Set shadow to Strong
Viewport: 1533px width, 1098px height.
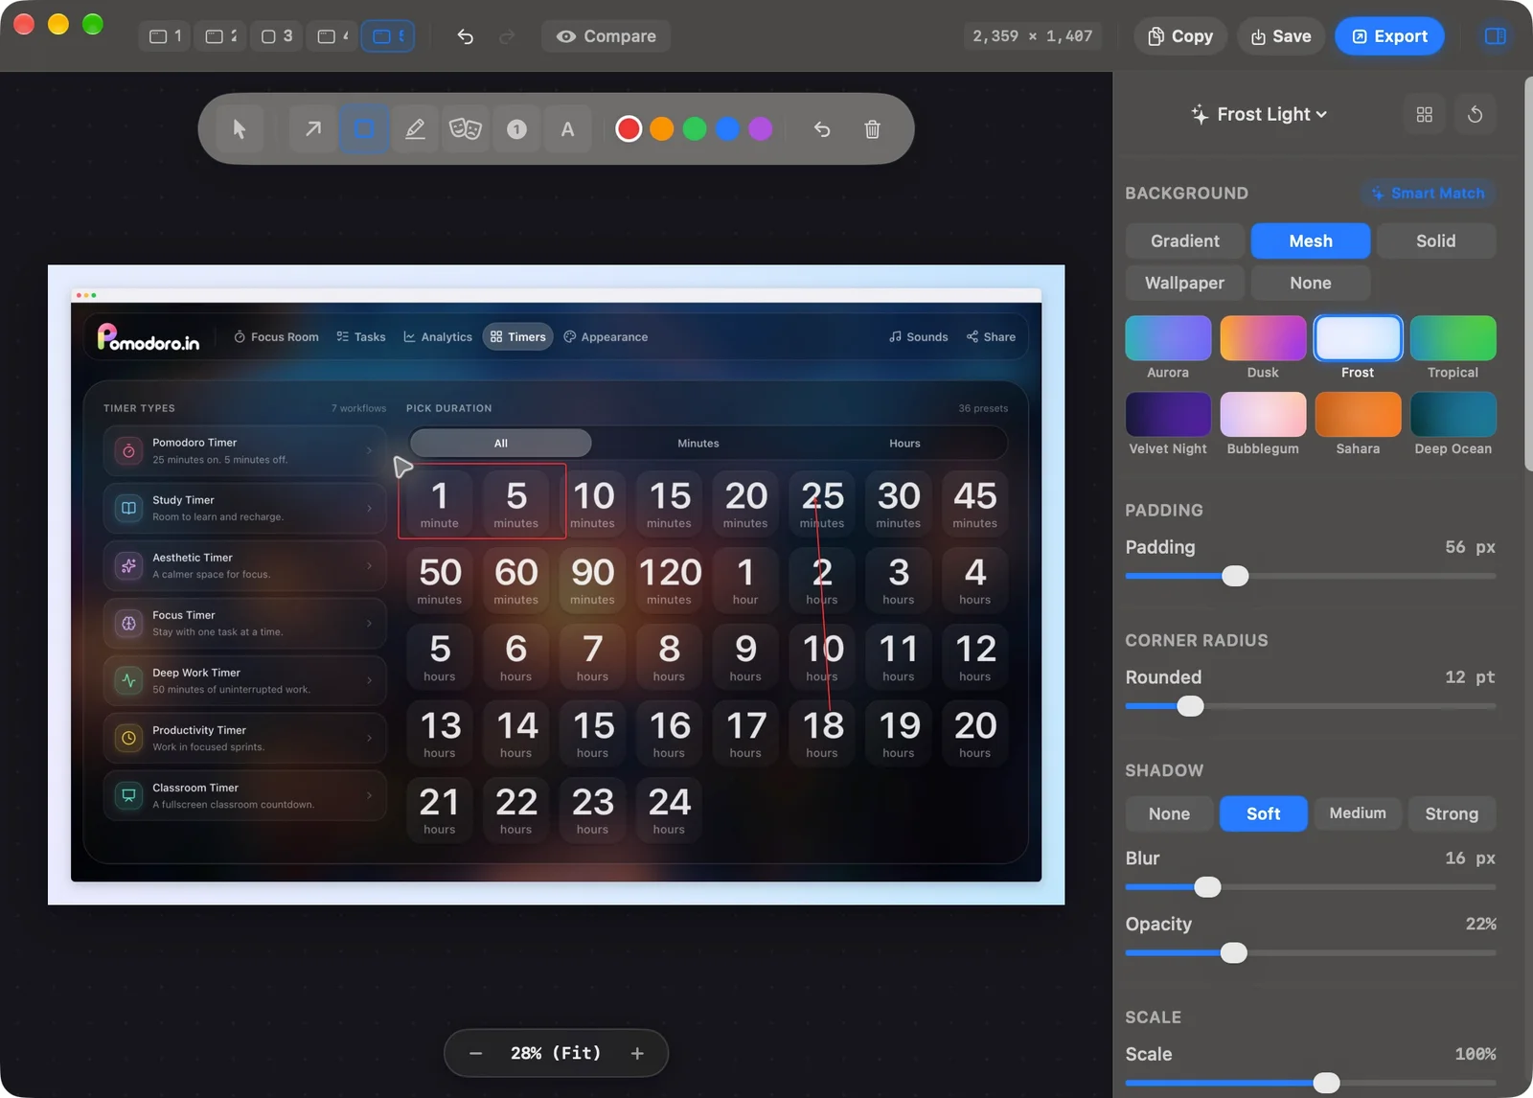point(1452,812)
